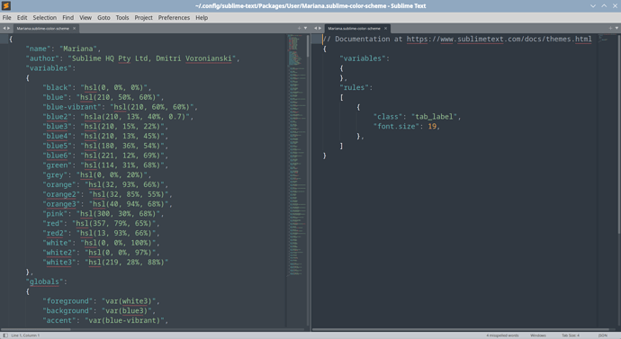
Task: Click 'Line 1, Column 1' status text
Action: click(25, 335)
